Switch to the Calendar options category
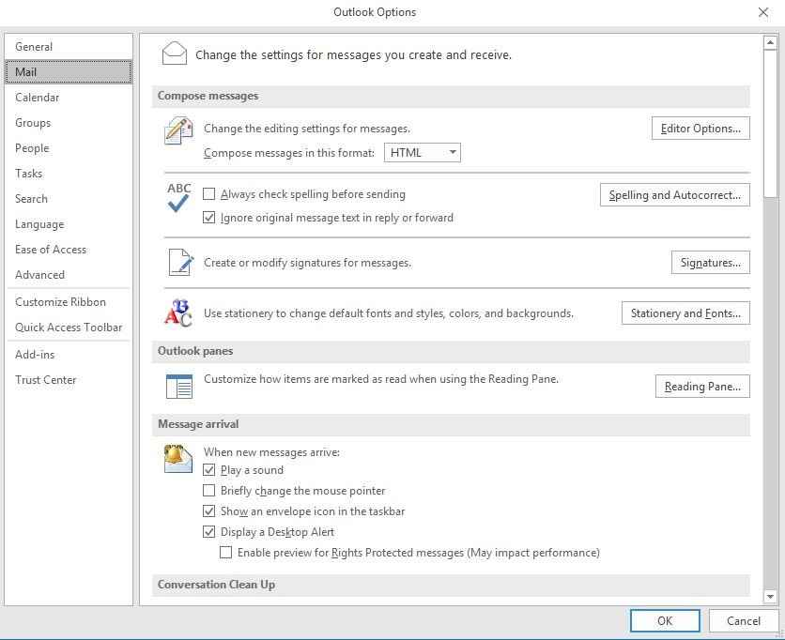 (38, 98)
